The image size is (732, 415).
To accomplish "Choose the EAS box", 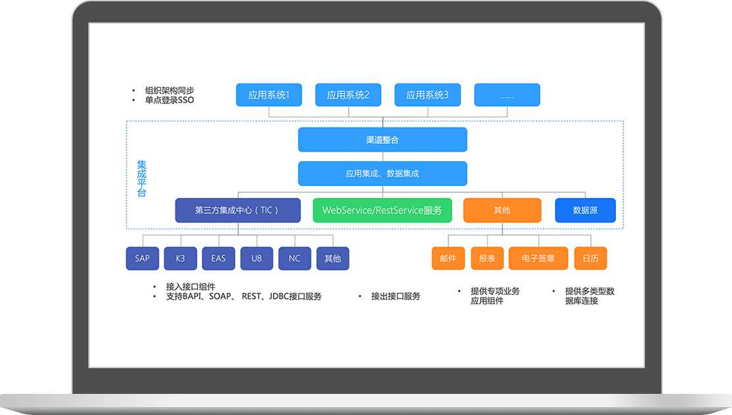I will point(218,259).
